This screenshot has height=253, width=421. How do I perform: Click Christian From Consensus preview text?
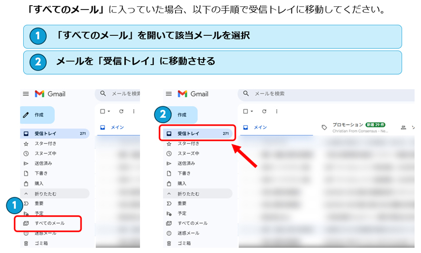pos(360,131)
